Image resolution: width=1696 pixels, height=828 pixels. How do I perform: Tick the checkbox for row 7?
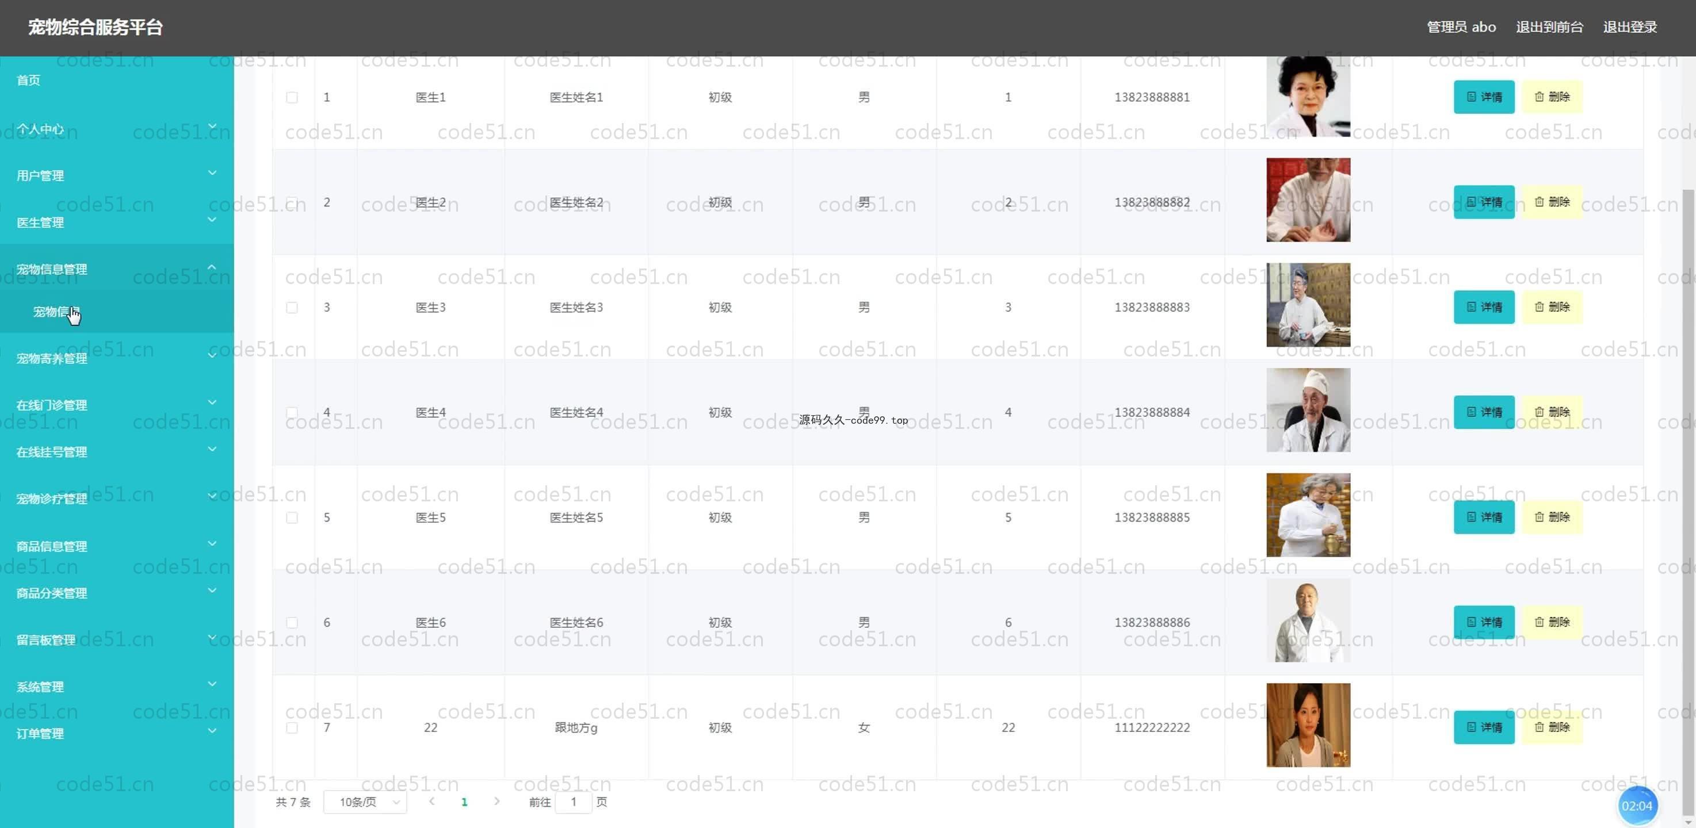pos(292,728)
